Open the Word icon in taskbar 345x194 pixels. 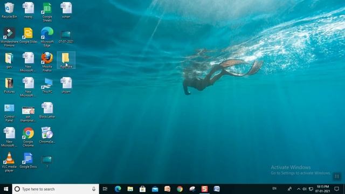click(217, 189)
